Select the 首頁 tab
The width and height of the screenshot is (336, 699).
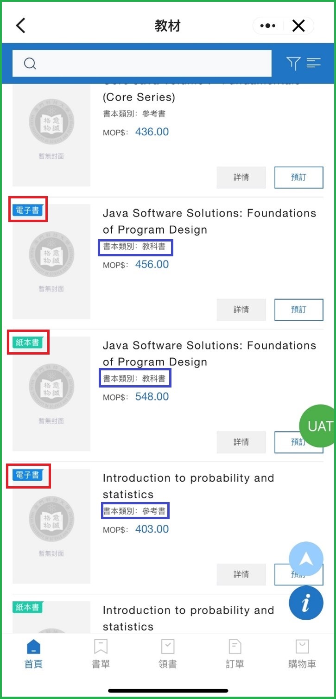pyautogui.click(x=33, y=654)
